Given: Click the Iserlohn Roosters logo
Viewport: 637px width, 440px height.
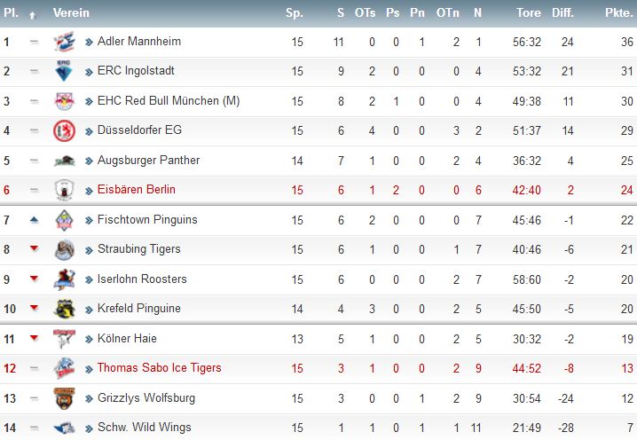Looking at the screenshot, I should [x=64, y=279].
